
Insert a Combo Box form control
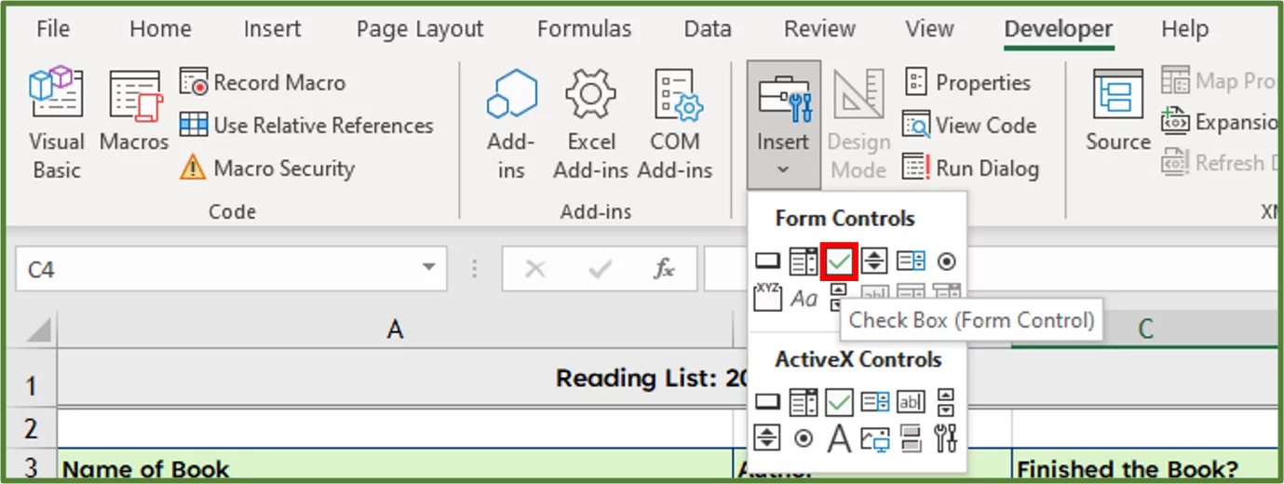point(803,262)
